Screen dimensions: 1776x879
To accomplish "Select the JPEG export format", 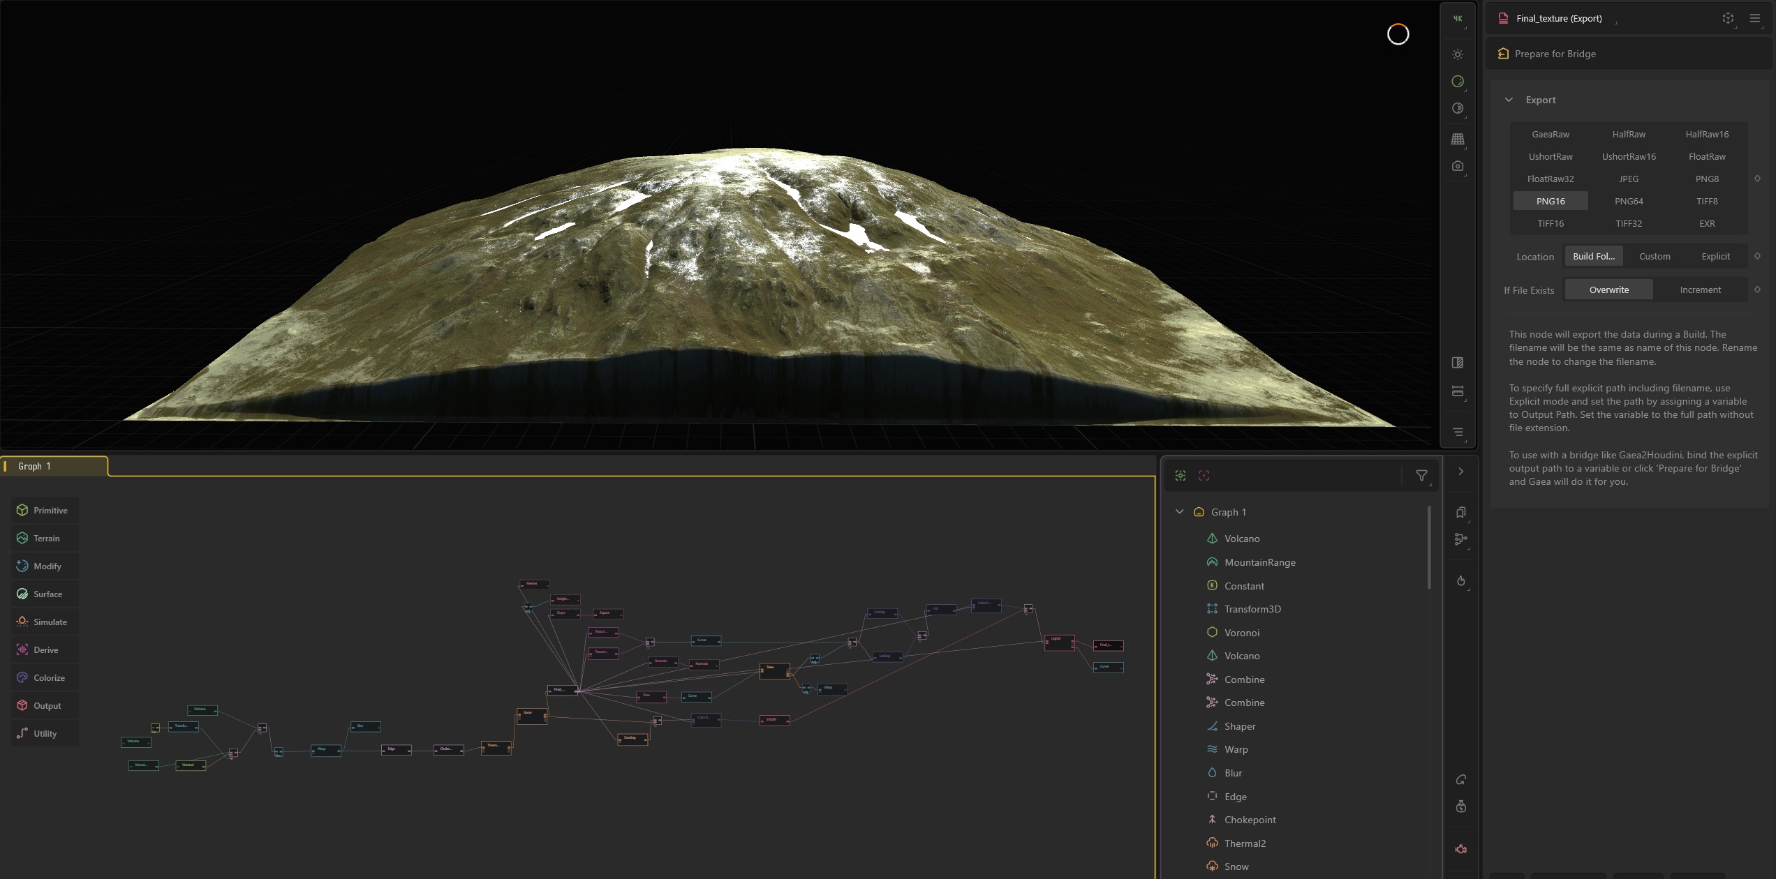I will click(x=1629, y=179).
